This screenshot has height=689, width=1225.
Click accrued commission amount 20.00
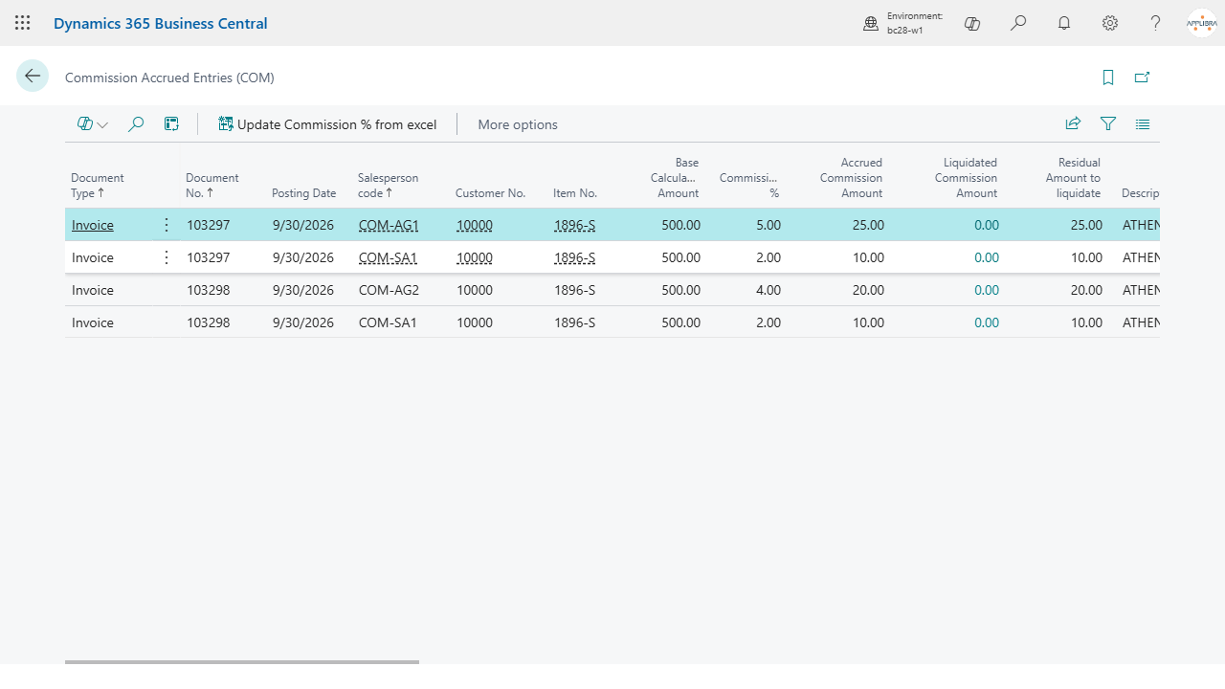pos(869,290)
